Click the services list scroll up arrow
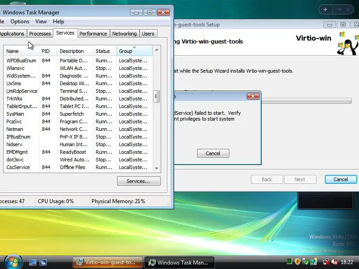 [x=157, y=50]
